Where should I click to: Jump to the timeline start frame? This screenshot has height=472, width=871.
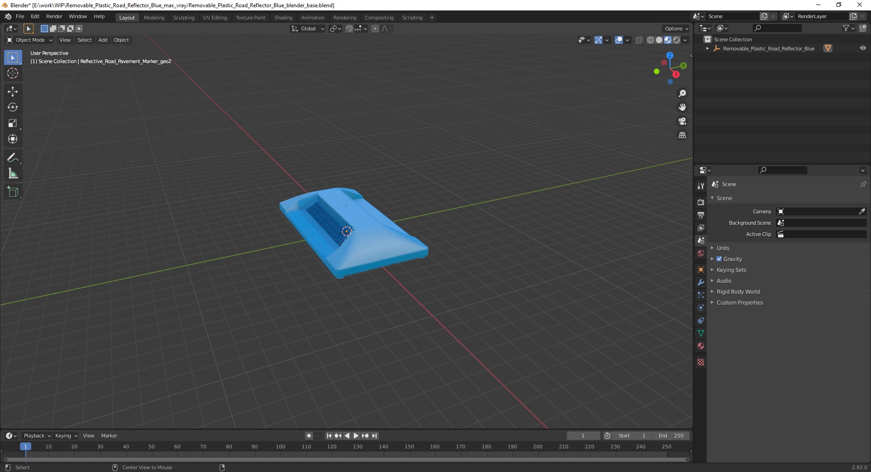click(x=329, y=436)
